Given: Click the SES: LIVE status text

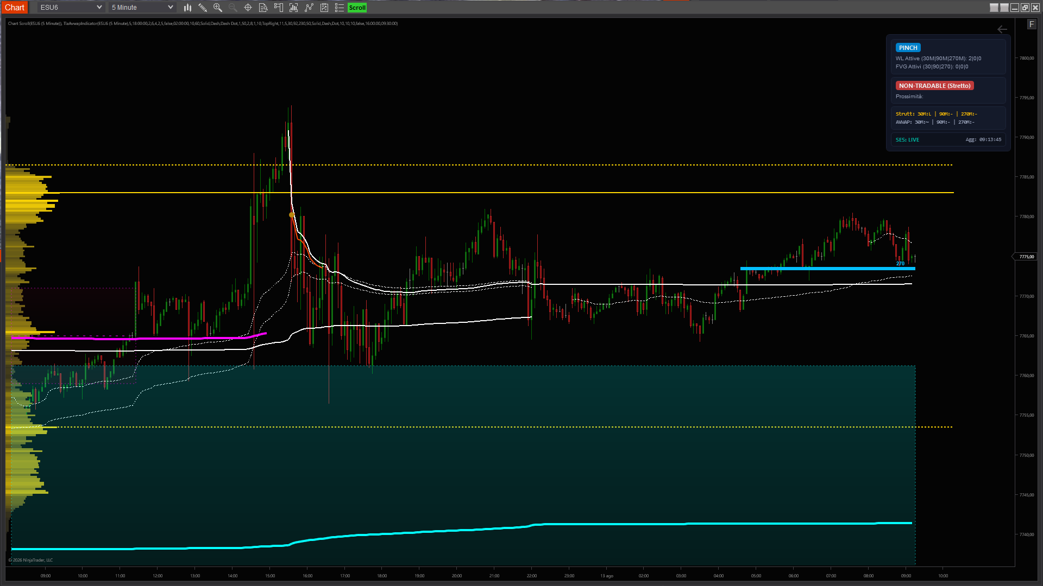Looking at the screenshot, I should [907, 140].
